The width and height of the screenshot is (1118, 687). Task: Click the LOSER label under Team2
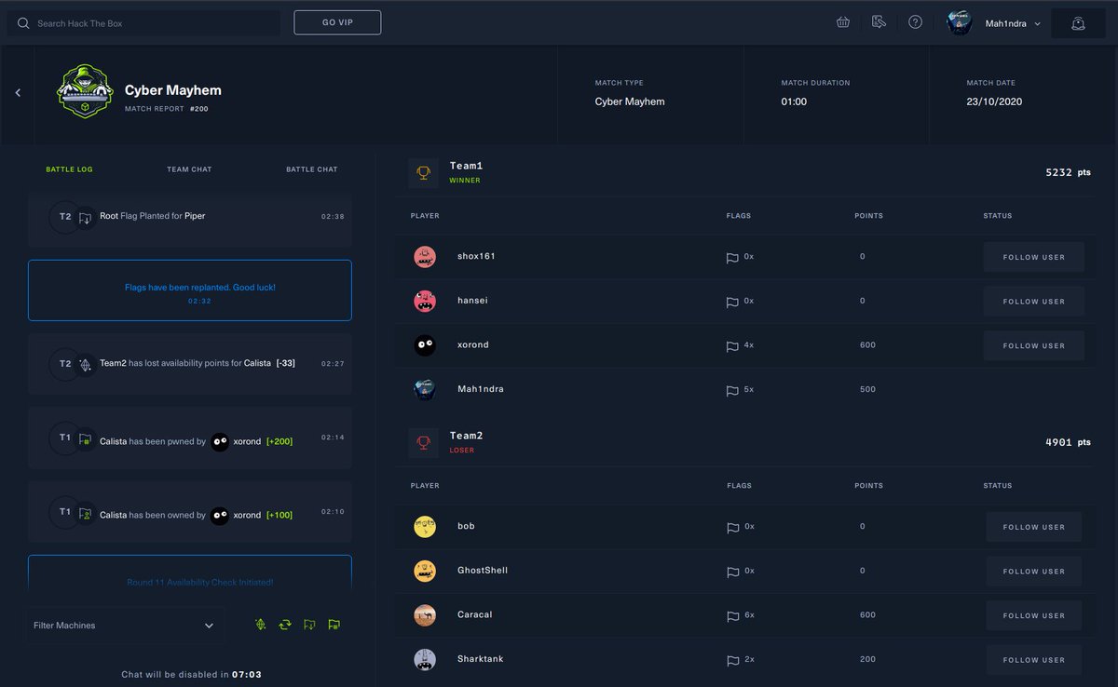(462, 451)
